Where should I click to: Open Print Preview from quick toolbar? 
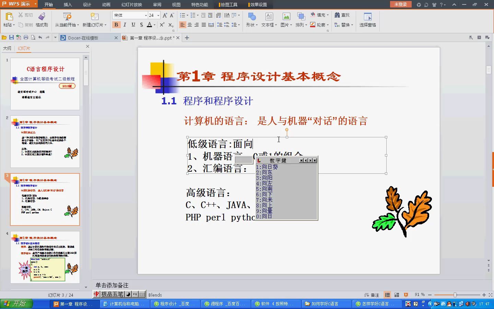pos(33,37)
